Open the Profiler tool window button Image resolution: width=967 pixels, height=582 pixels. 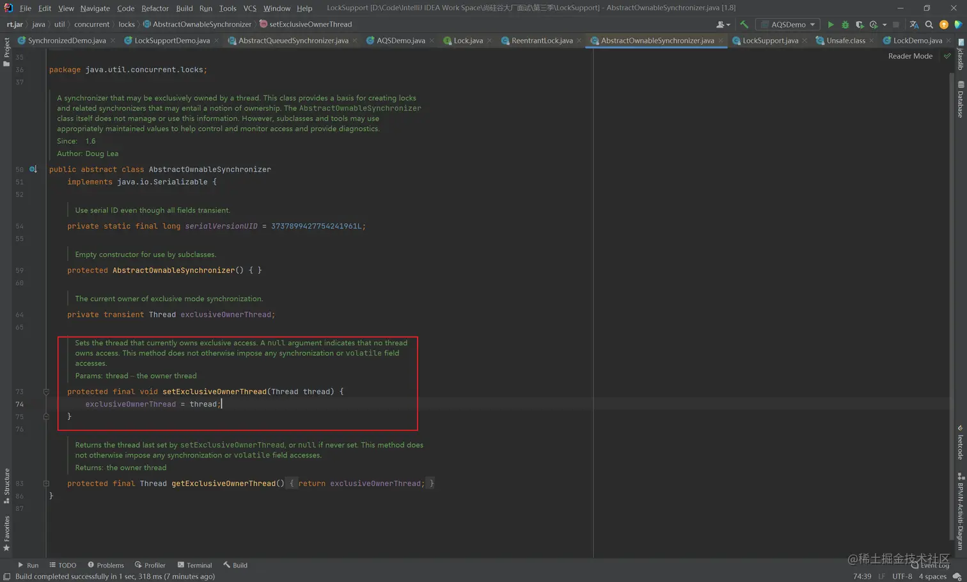(150, 565)
